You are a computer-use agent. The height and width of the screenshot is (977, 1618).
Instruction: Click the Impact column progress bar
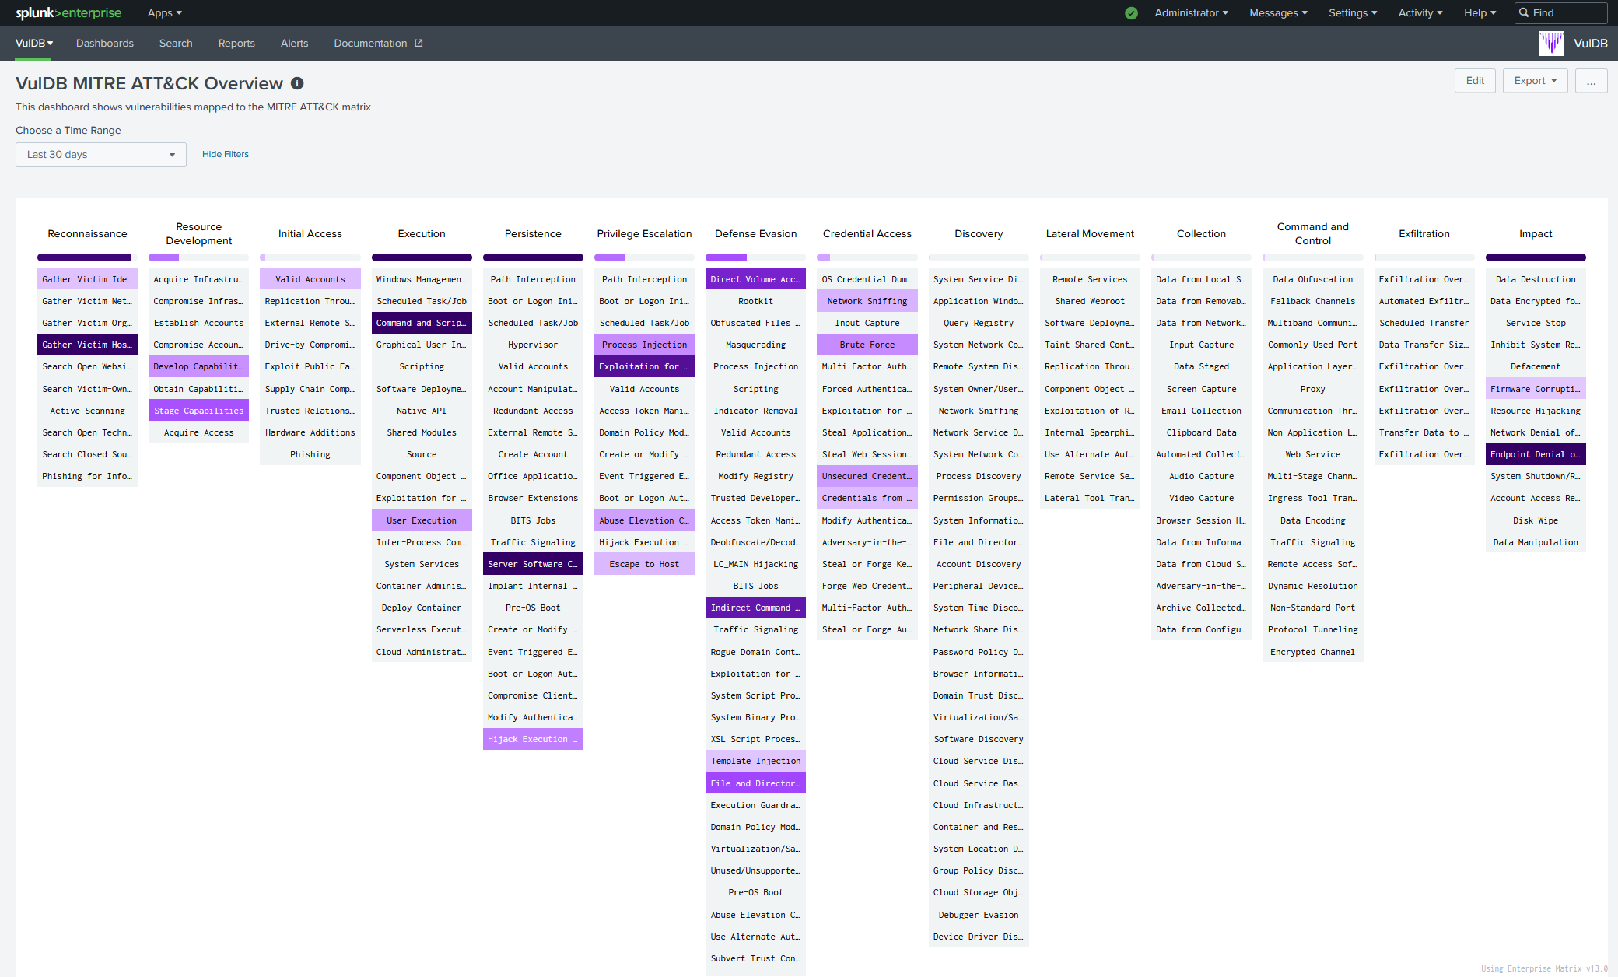(1536, 257)
